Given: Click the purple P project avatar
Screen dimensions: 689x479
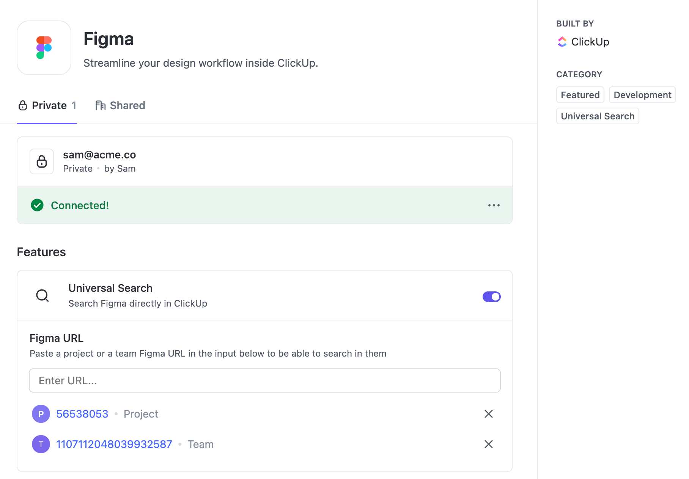Looking at the screenshot, I should (x=41, y=414).
